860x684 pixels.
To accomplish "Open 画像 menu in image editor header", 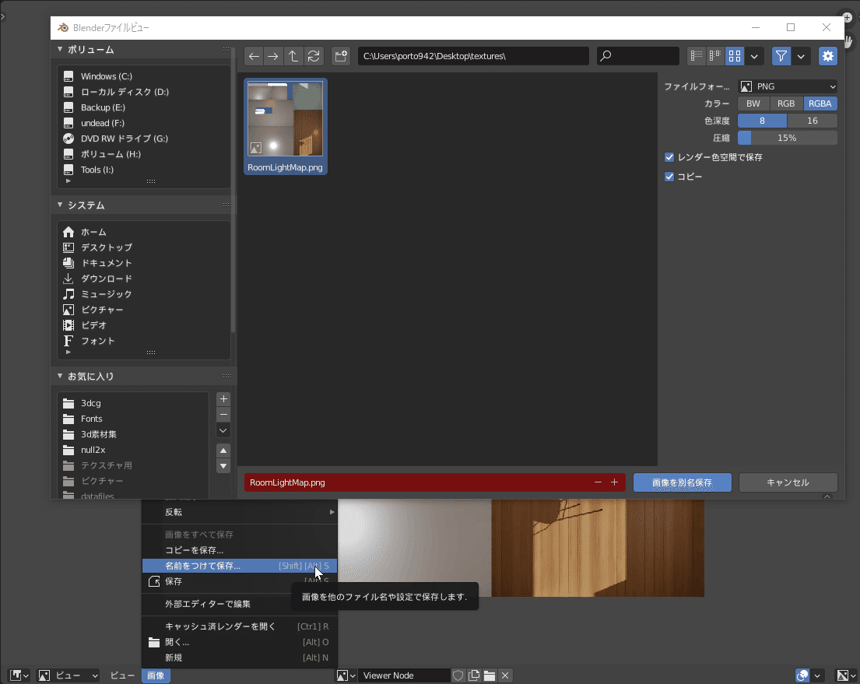I will click(156, 675).
